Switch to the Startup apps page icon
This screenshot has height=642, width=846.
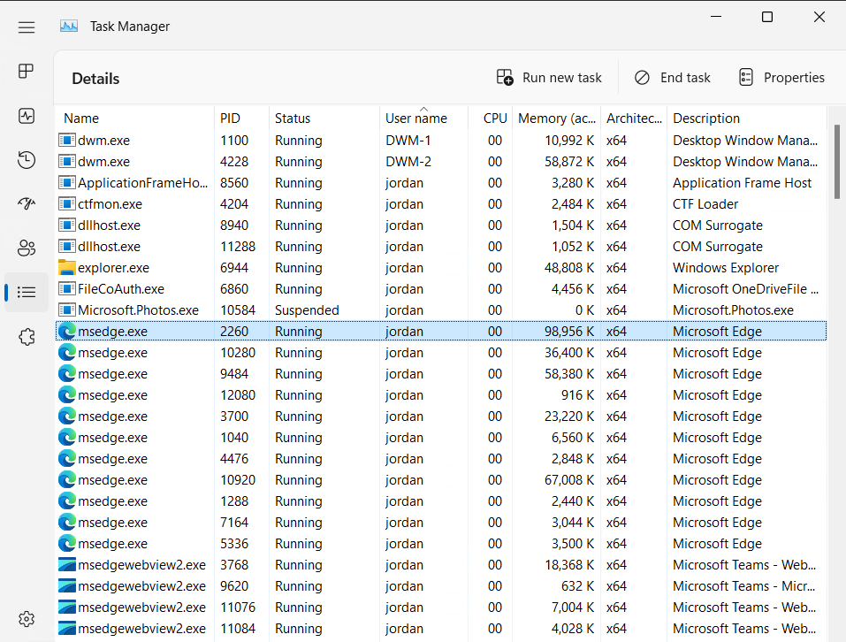(27, 204)
